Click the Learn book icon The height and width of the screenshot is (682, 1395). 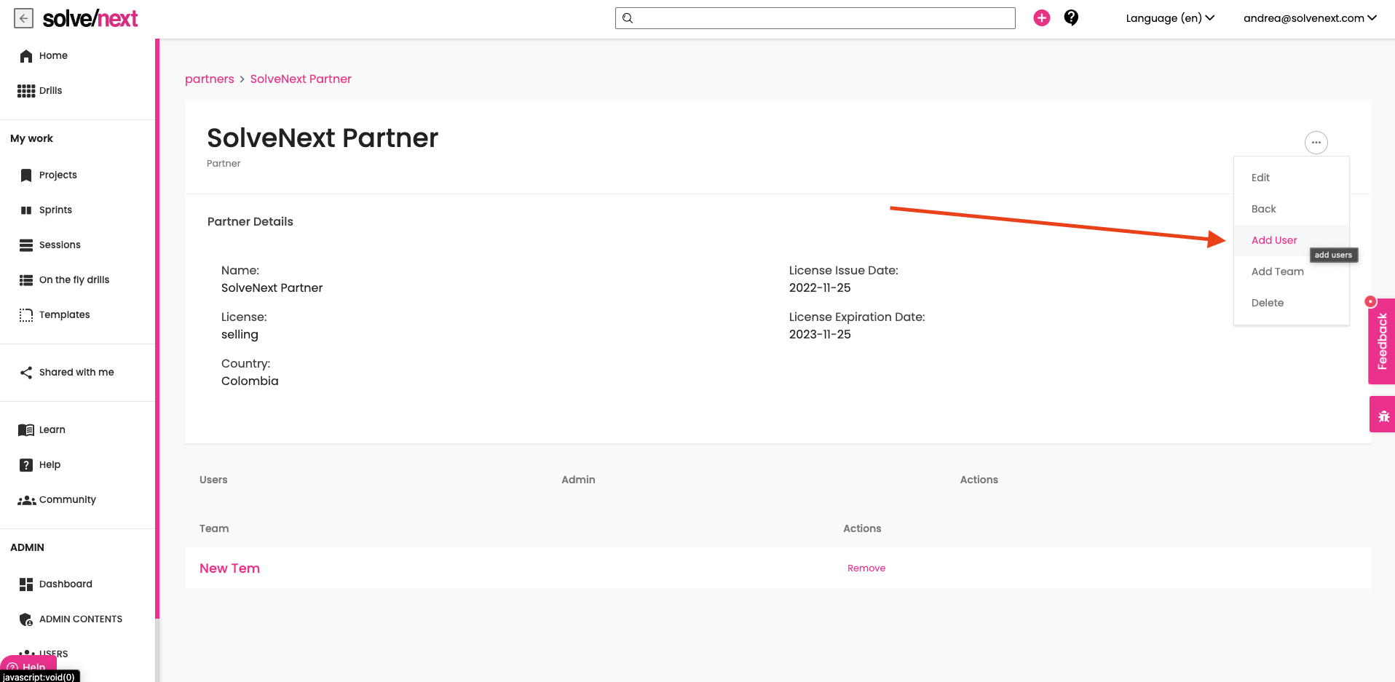pos(26,430)
